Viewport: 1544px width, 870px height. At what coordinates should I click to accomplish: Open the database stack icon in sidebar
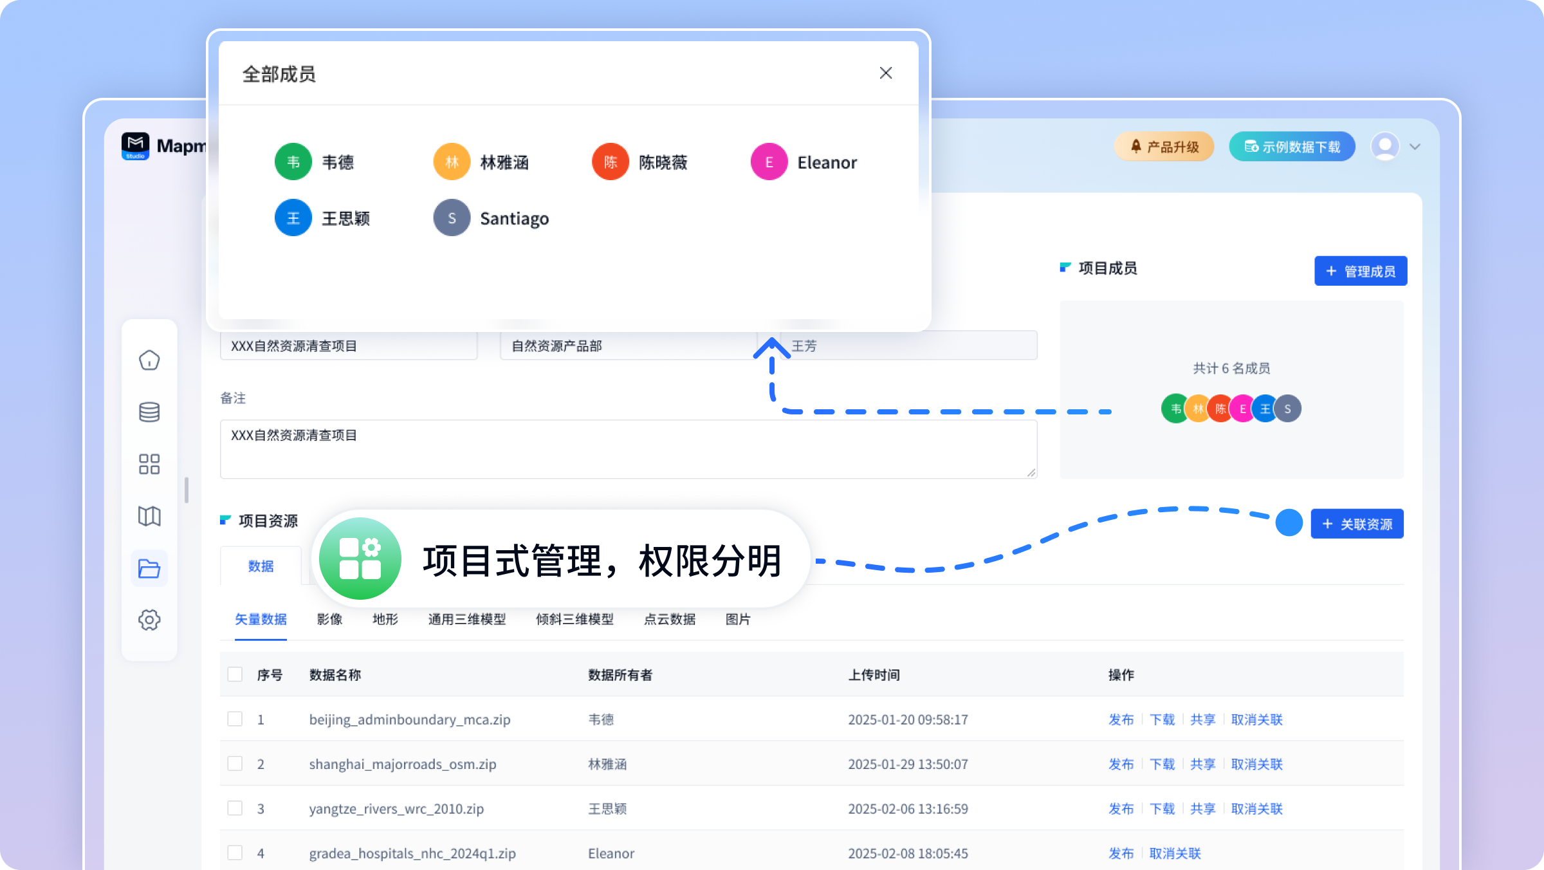pos(149,412)
